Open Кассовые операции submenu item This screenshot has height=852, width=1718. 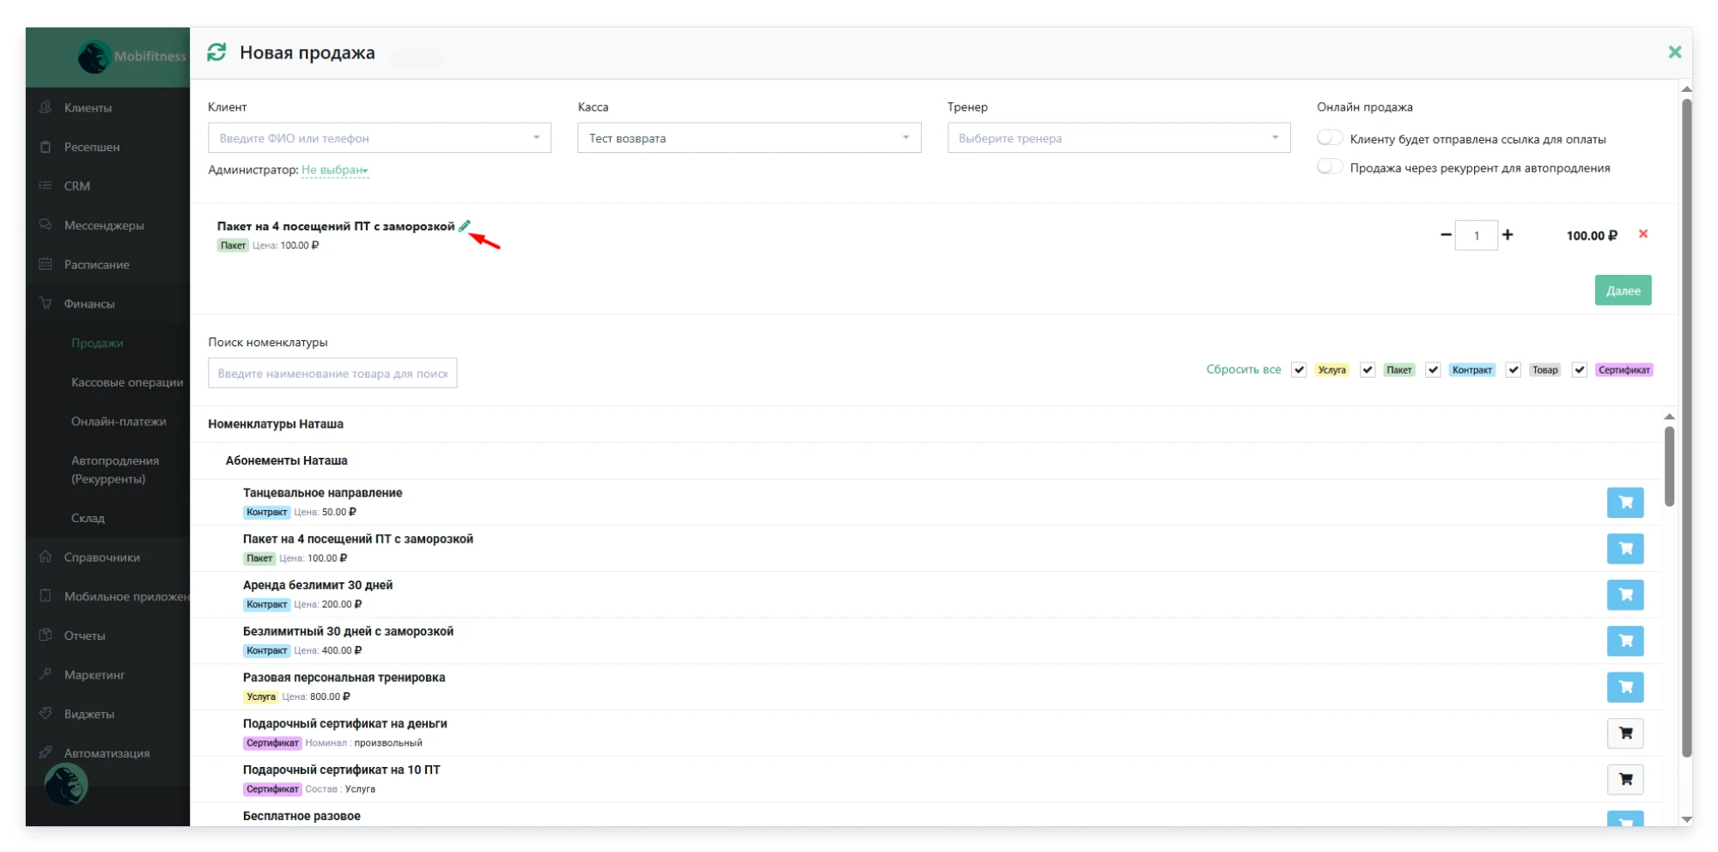point(127,382)
